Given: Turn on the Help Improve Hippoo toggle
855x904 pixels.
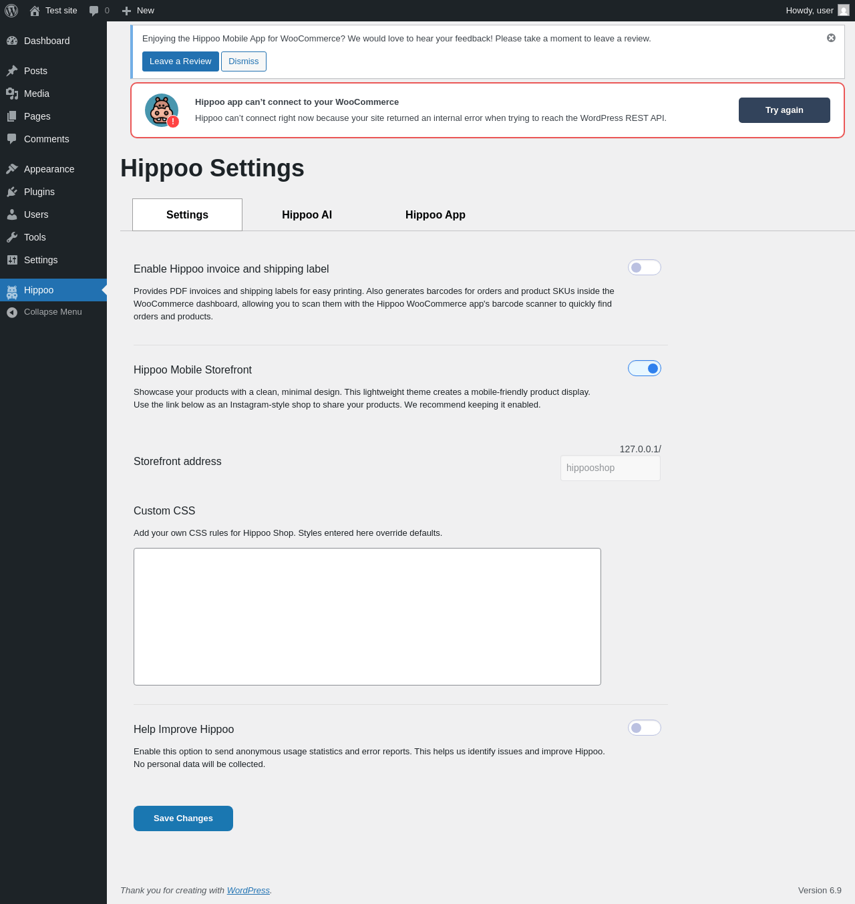Looking at the screenshot, I should pyautogui.click(x=645, y=728).
